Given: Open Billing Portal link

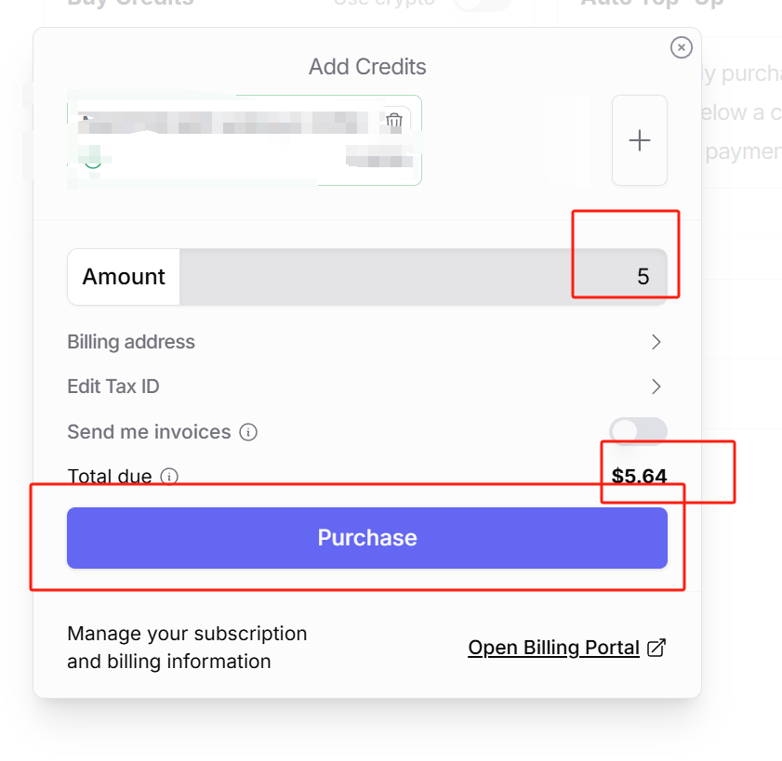Looking at the screenshot, I should 553,648.
